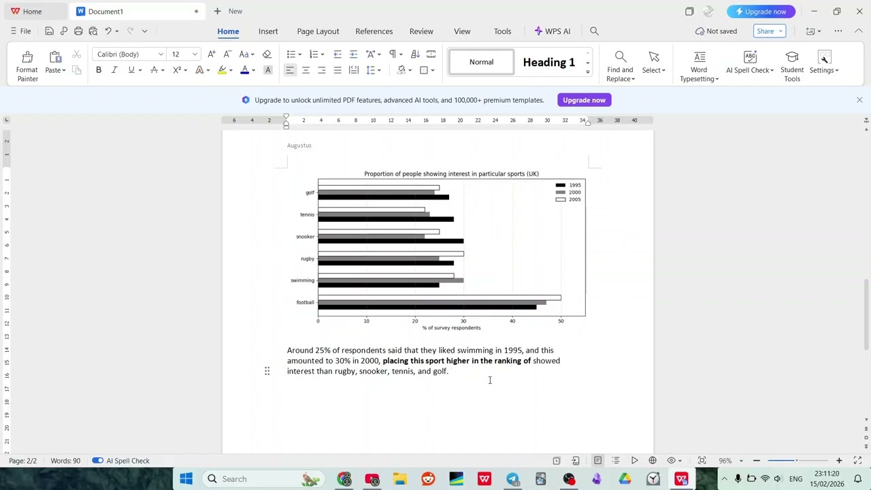Enter full screen from status bar
Viewport: 871px width, 490px height.
coord(857,461)
